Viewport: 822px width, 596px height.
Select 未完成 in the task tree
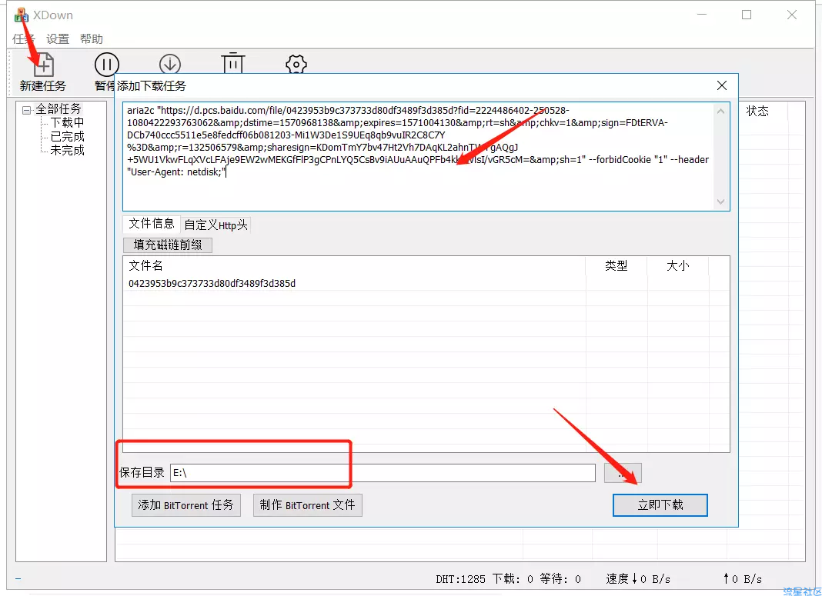point(67,150)
